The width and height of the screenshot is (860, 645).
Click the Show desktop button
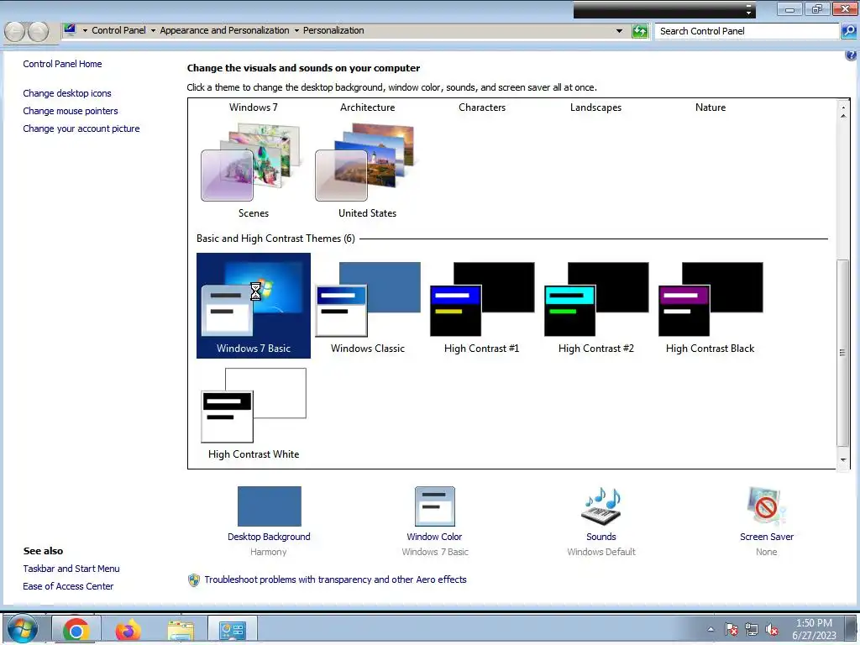pyautogui.click(x=852, y=630)
